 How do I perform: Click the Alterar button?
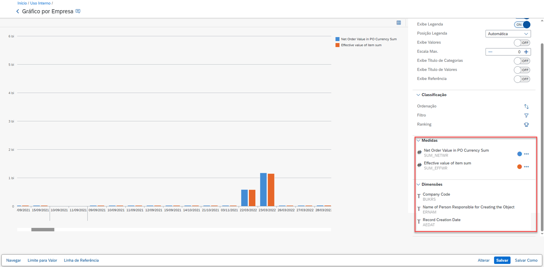pos(483,260)
